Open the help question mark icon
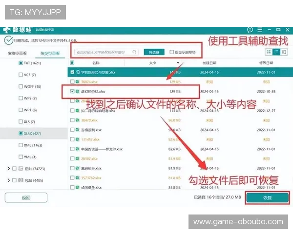Image resolution: width=293 pixels, height=234 pixels. coord(250,30)
